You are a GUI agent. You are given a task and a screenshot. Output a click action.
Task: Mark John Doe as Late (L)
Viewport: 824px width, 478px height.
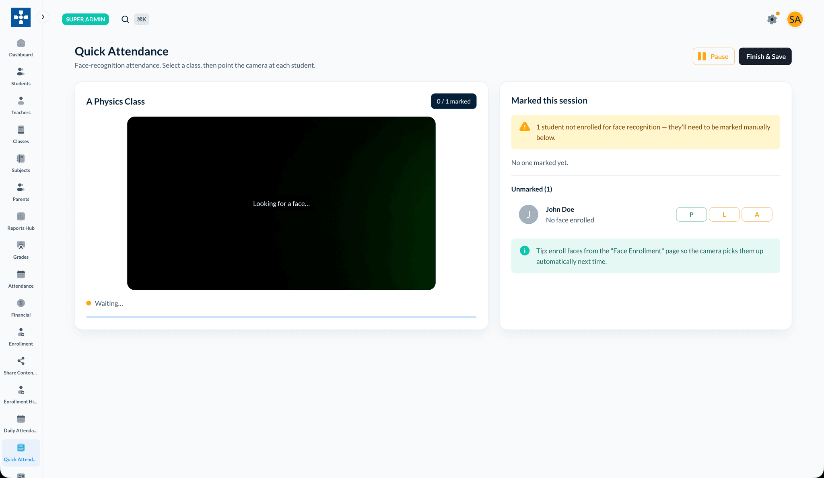(x=724, y=214)
